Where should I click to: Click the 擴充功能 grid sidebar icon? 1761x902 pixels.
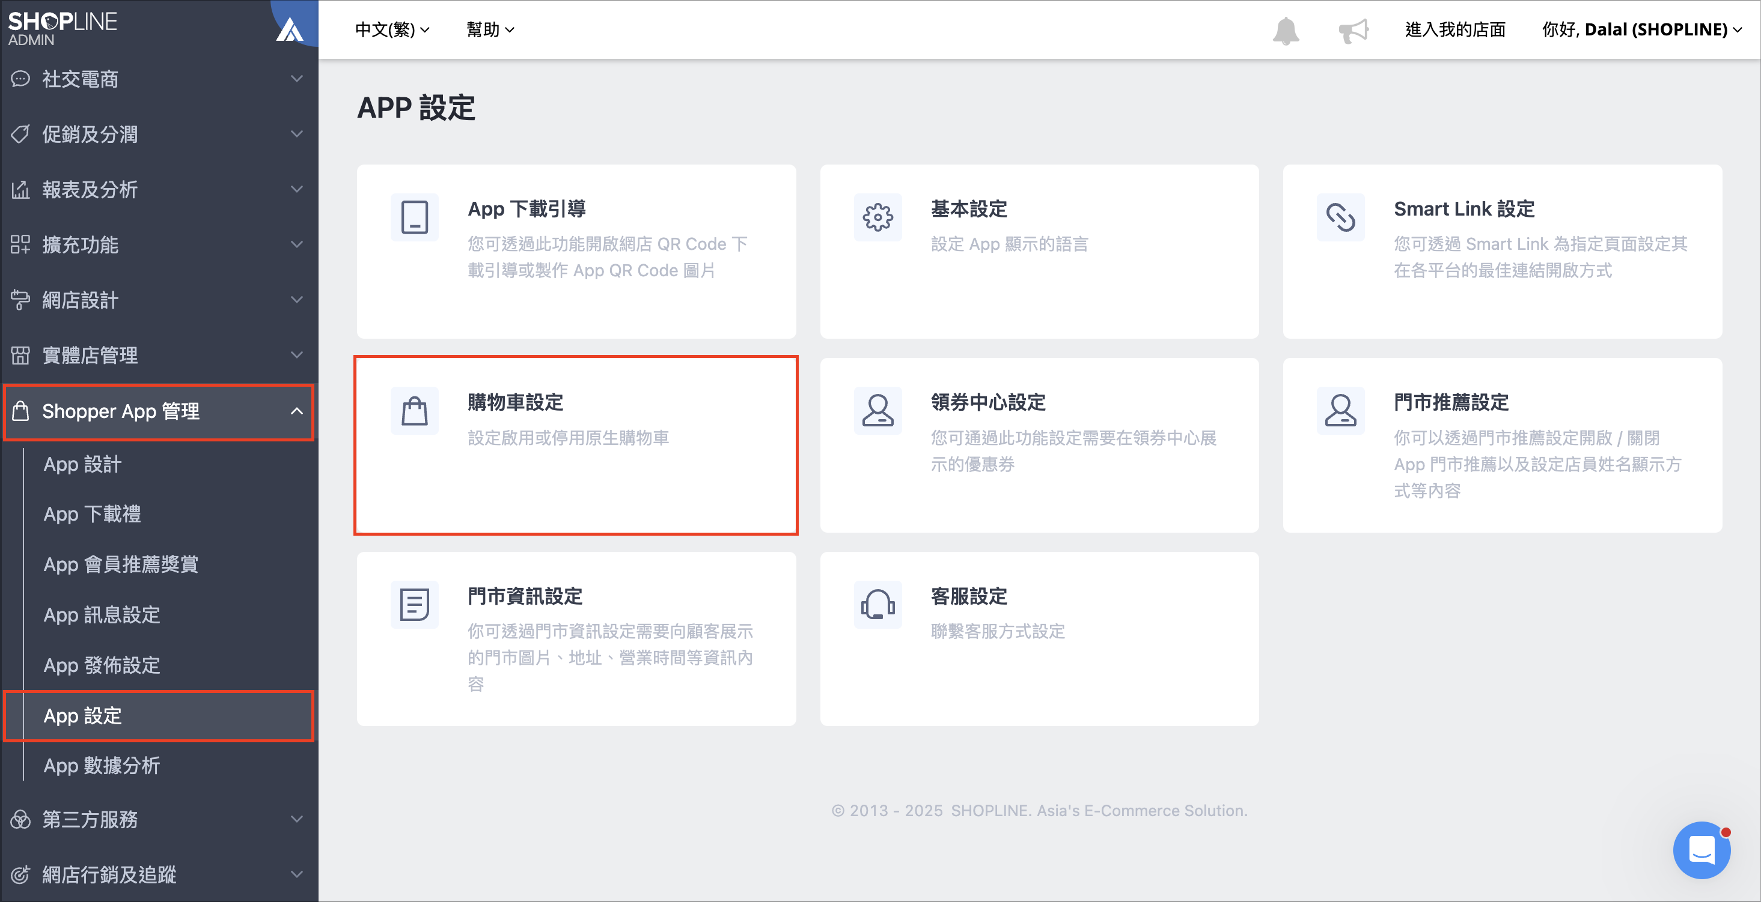(20, 244)
